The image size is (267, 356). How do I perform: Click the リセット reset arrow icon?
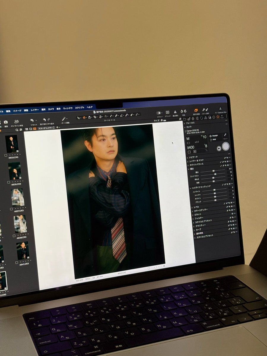32,120
